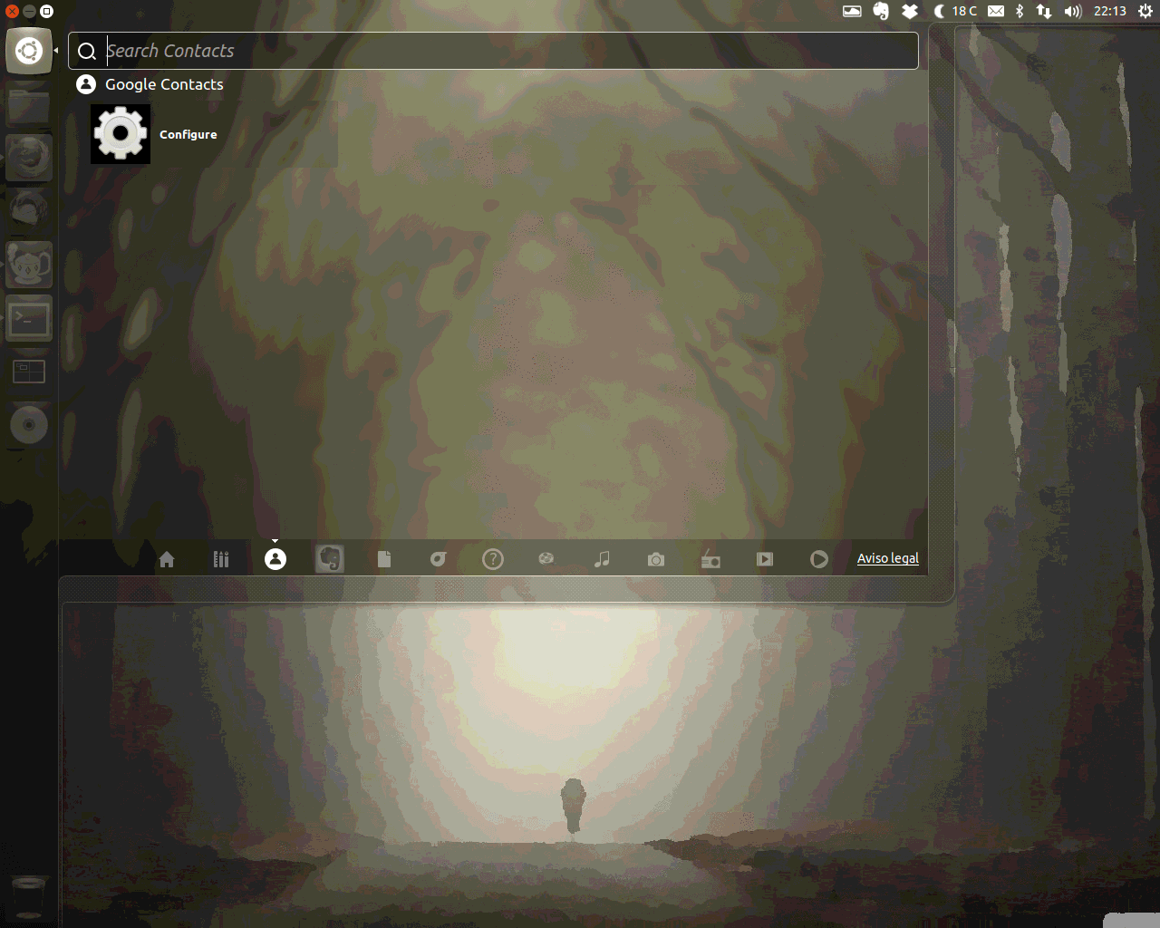Viewport: 1160px width, 928px height.
Task: Switch to the Video lens
Action: [x=765, y=559]
